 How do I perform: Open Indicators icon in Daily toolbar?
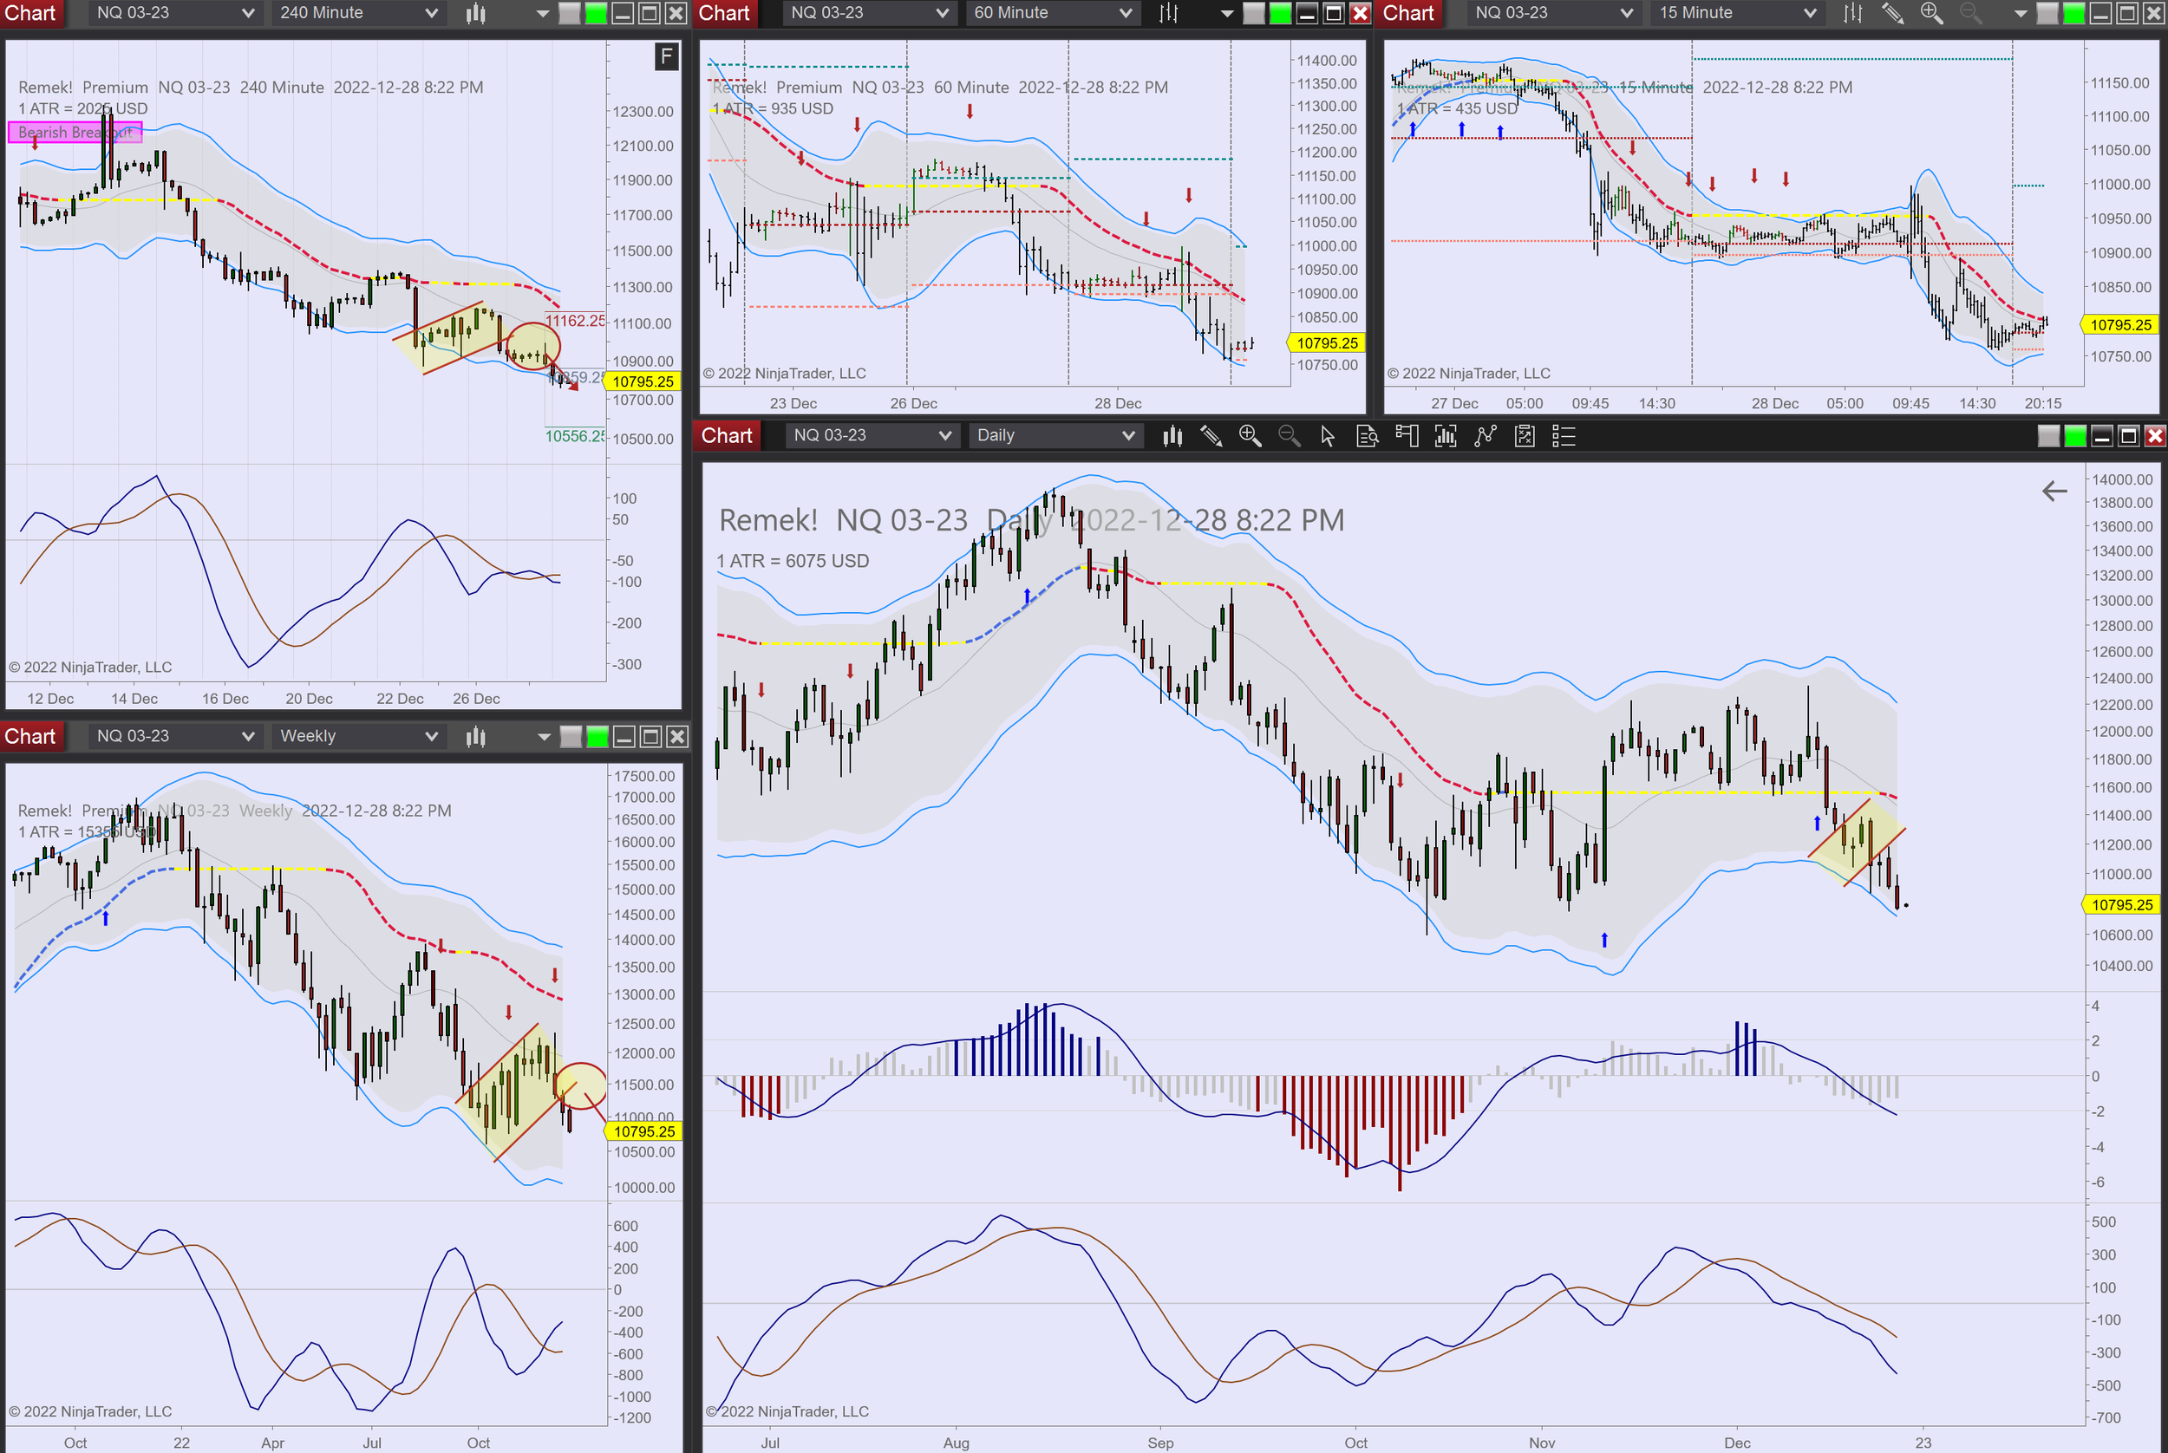click(1446, 435)
